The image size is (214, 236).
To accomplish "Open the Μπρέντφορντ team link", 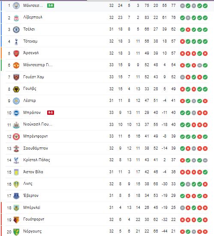I will 36,136.
